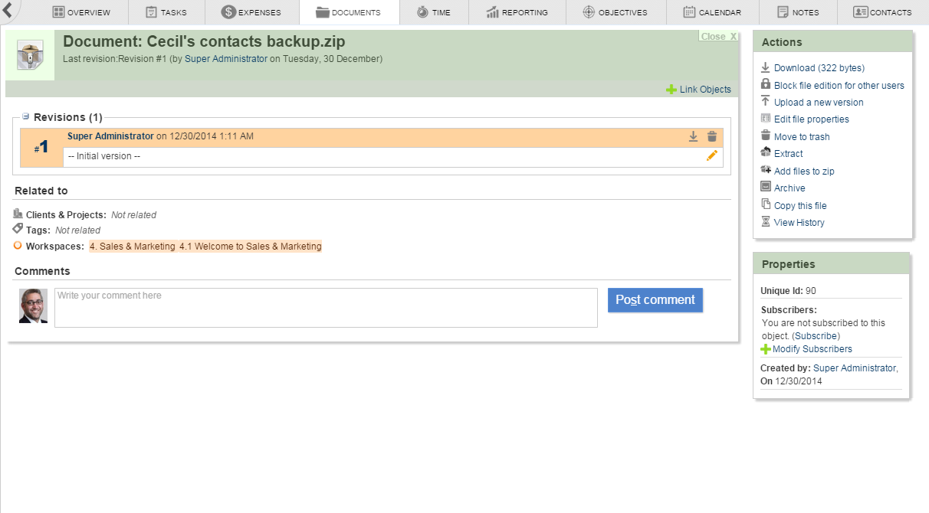Click the green plus Modify Subscribers icon
This screenshot has height=513, width=929.
click(766, 349)
